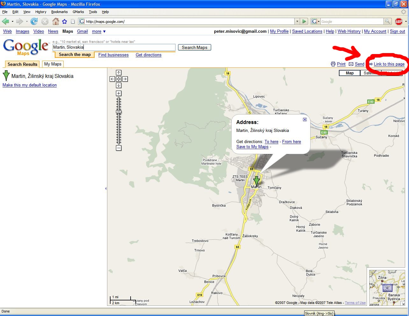Click 'From here' directions link
Image resolution: width=409 pixels, height=316 pixels.
tap(291, 141)
